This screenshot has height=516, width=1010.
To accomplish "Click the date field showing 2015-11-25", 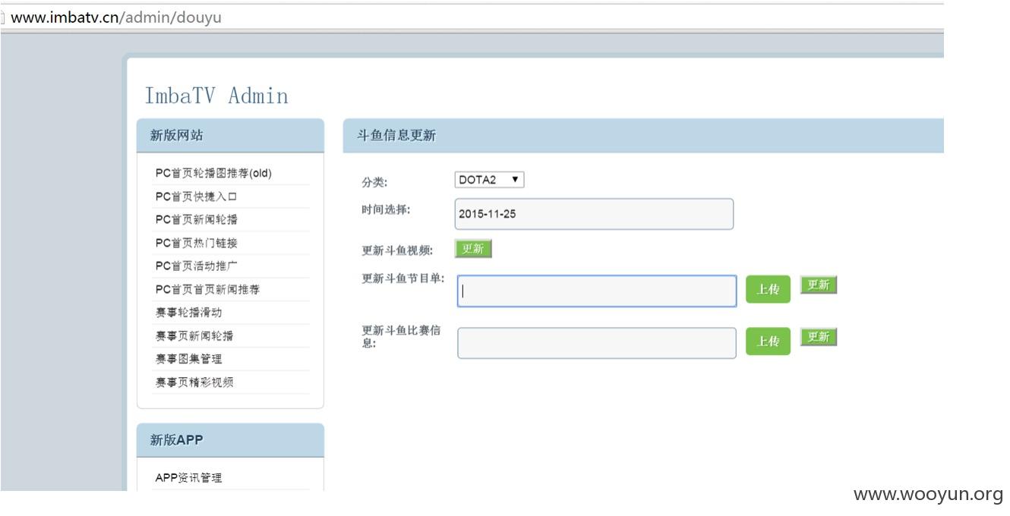I will (x=595, y=214).
